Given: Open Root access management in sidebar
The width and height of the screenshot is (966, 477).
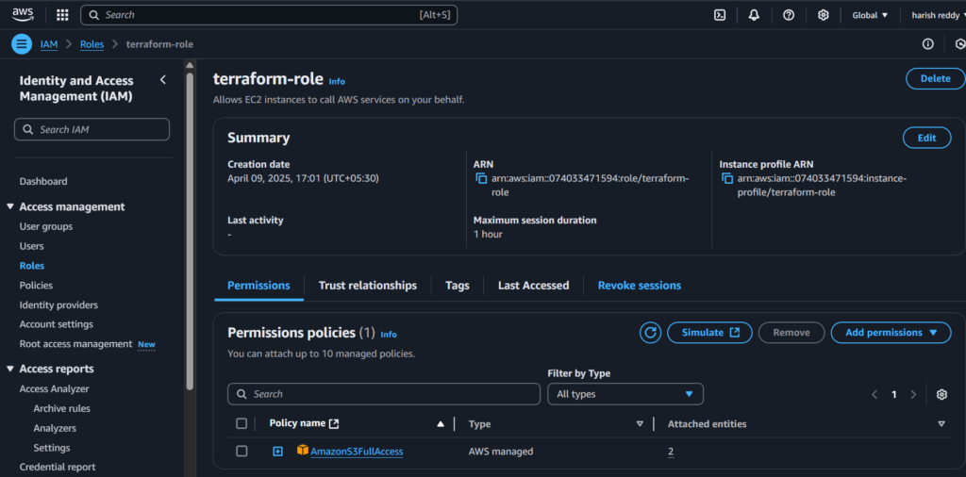Looking at the screenshot, I should (75, 344).
